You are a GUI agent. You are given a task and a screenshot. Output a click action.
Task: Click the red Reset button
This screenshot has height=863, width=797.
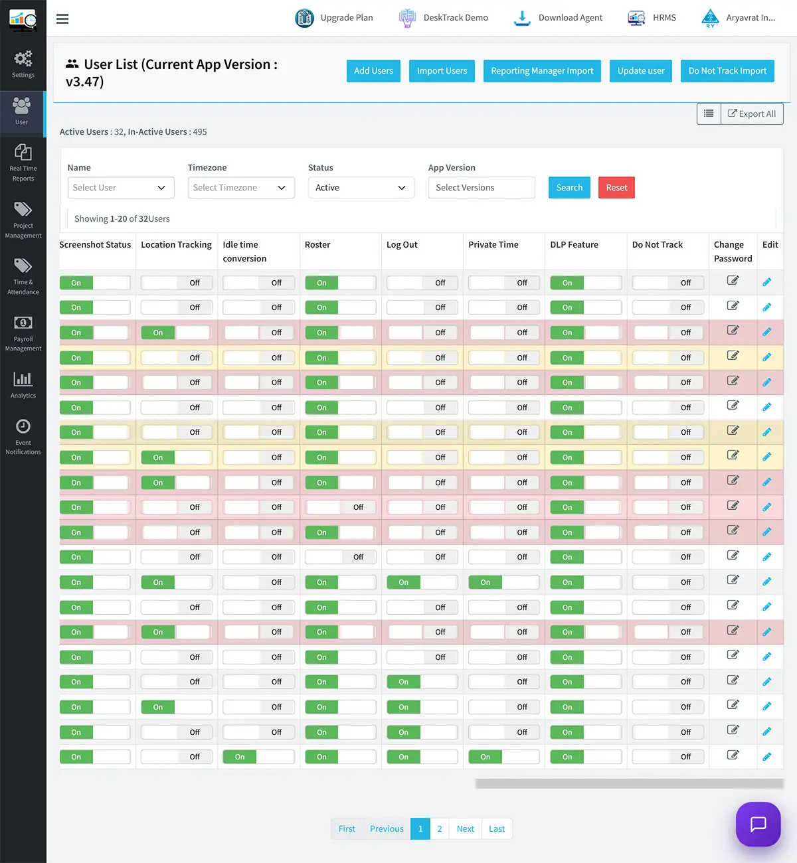coord(616,188)
